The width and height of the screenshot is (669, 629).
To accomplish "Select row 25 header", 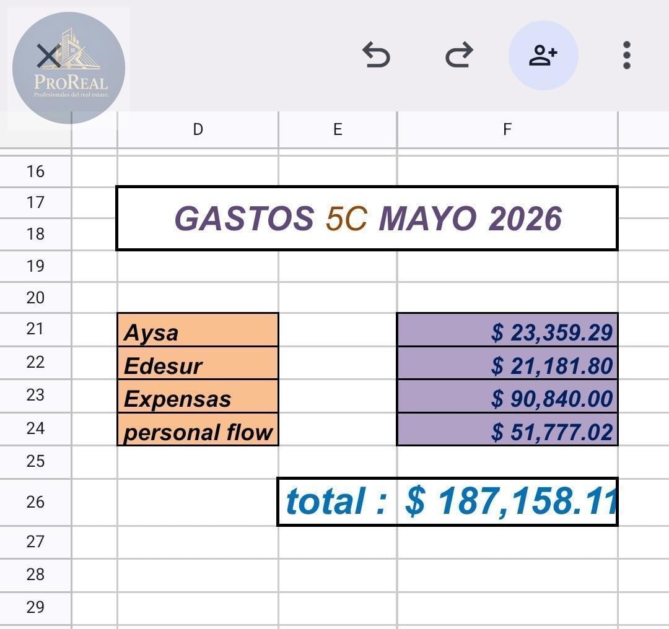I will coord(35,461).
